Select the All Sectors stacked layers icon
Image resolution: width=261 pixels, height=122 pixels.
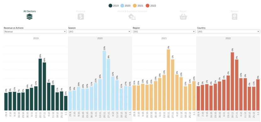tap(30, 17)
